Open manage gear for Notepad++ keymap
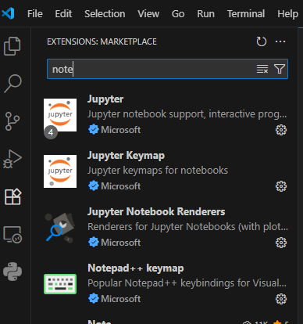 coord(281,299)
